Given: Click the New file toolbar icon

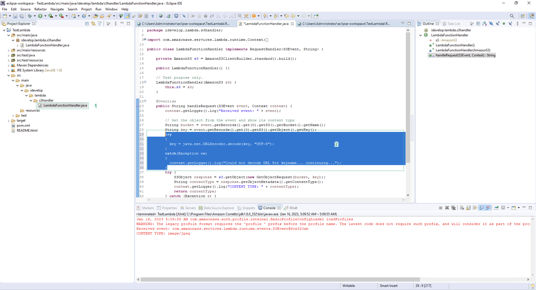Looking at the screenshot, I should click(x=5, y=16).
